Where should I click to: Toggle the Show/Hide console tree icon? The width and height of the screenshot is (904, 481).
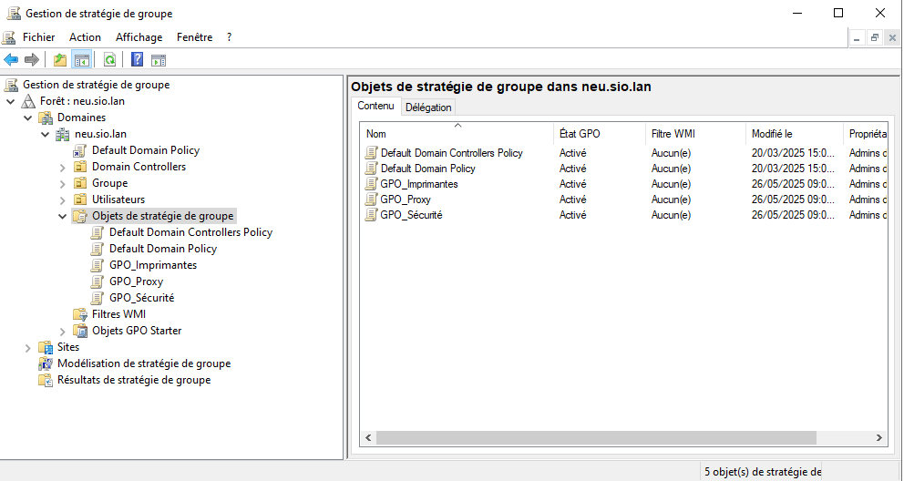[x=82, y=60]
